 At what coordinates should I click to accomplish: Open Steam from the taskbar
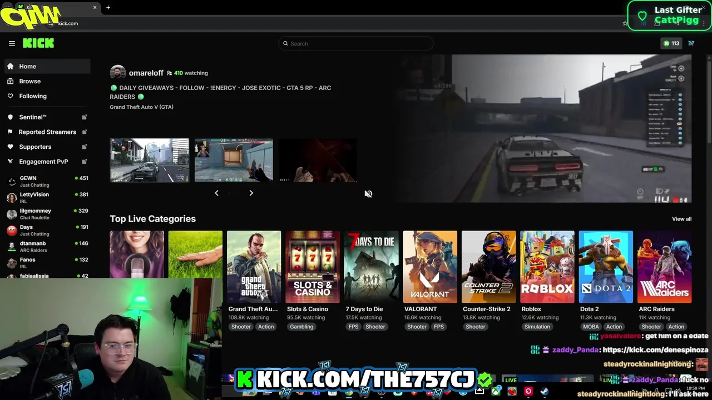pos(544,392)
